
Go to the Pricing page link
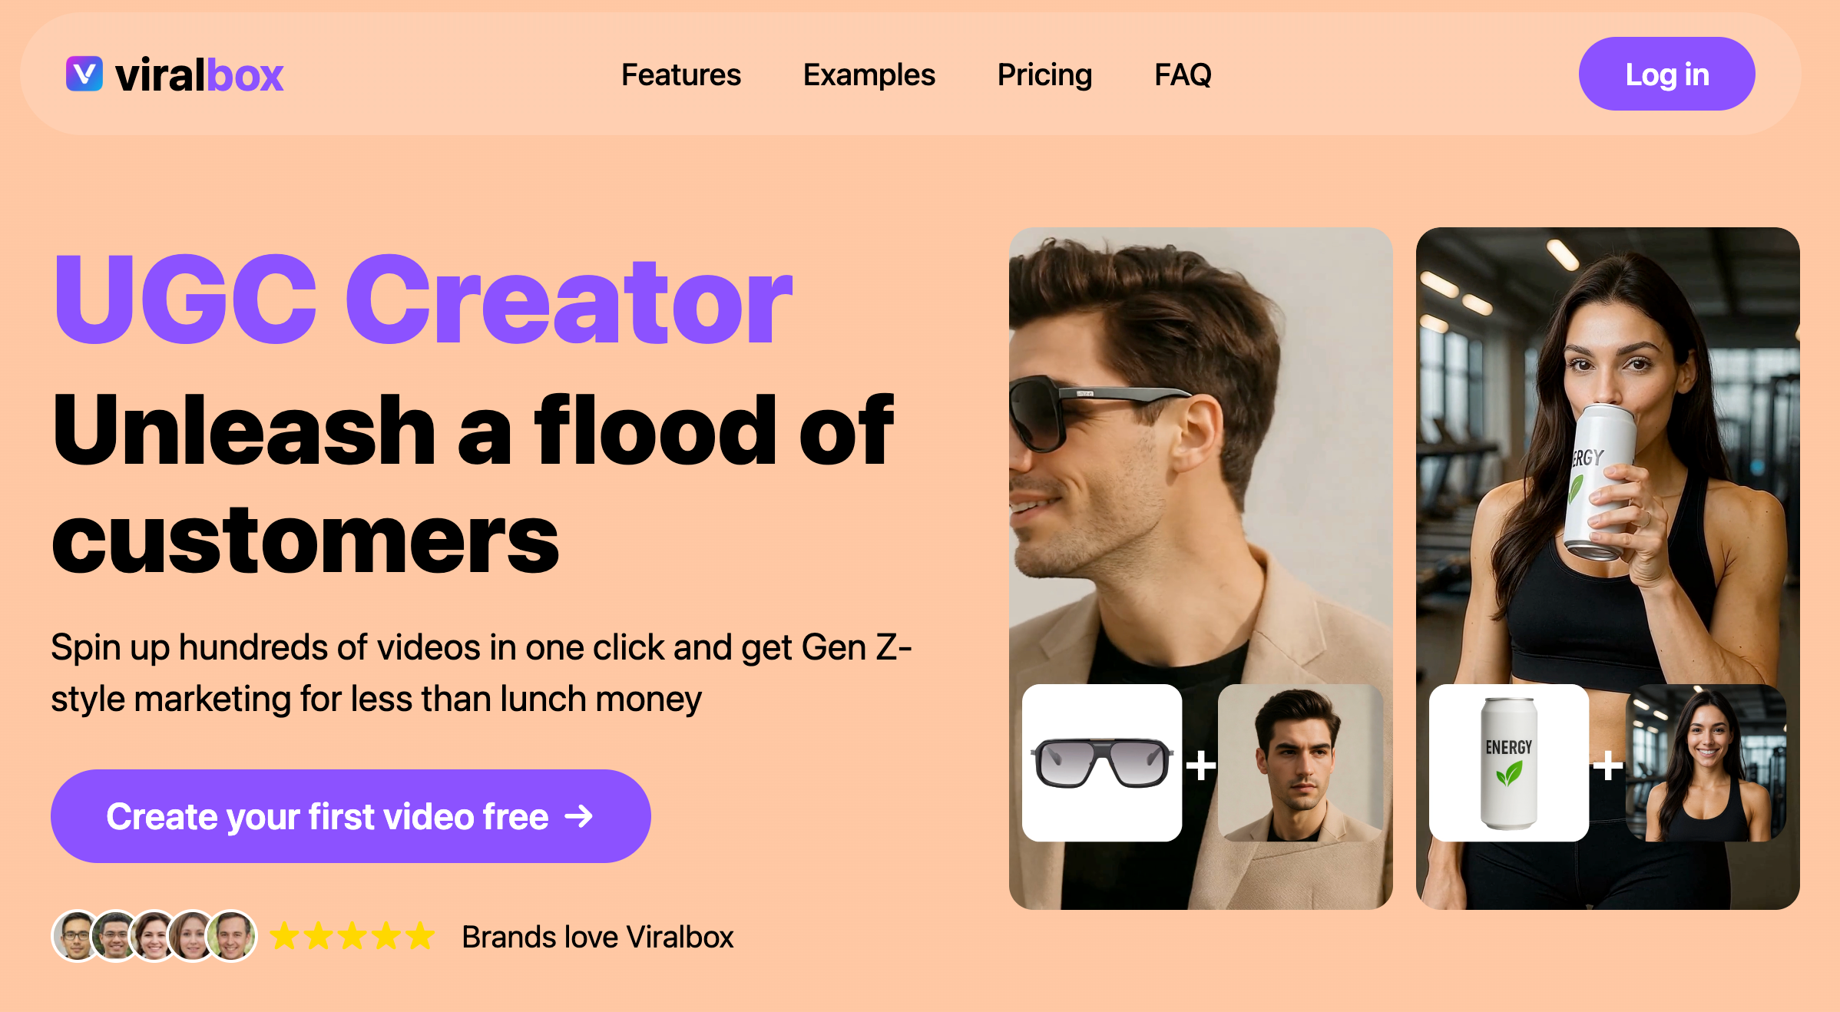coord(1044,74)
